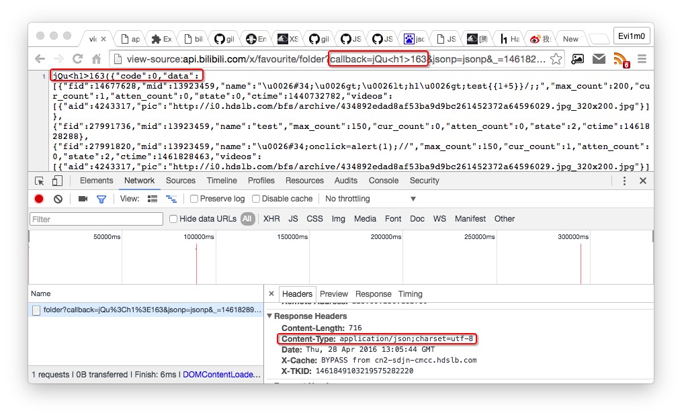Open the Security tab
The width and height of the screenshot is (682, 417).
[x=425, y=181]
